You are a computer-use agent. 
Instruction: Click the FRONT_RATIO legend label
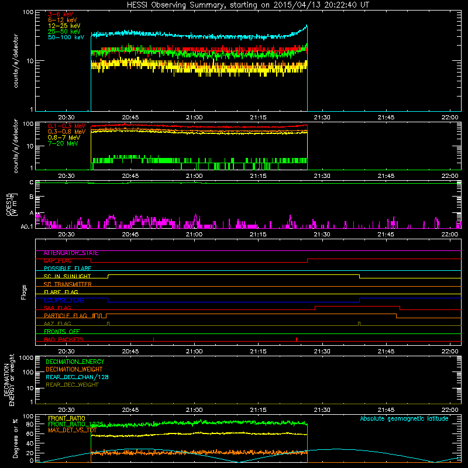(x=67, y=418)
